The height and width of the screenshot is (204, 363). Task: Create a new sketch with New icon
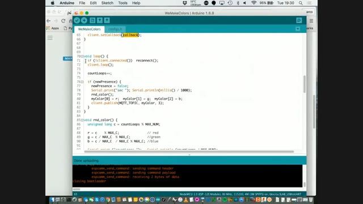click(x=92, y=20)
